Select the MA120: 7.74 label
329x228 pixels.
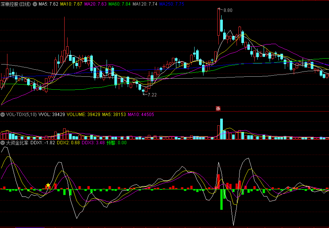coord(145,4)
